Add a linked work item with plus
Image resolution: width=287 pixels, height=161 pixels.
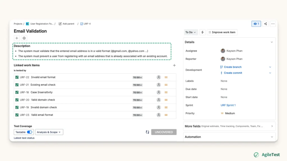point(174,65)
